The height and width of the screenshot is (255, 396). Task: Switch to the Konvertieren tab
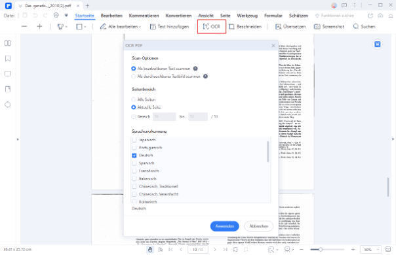[x=178, y=16]
